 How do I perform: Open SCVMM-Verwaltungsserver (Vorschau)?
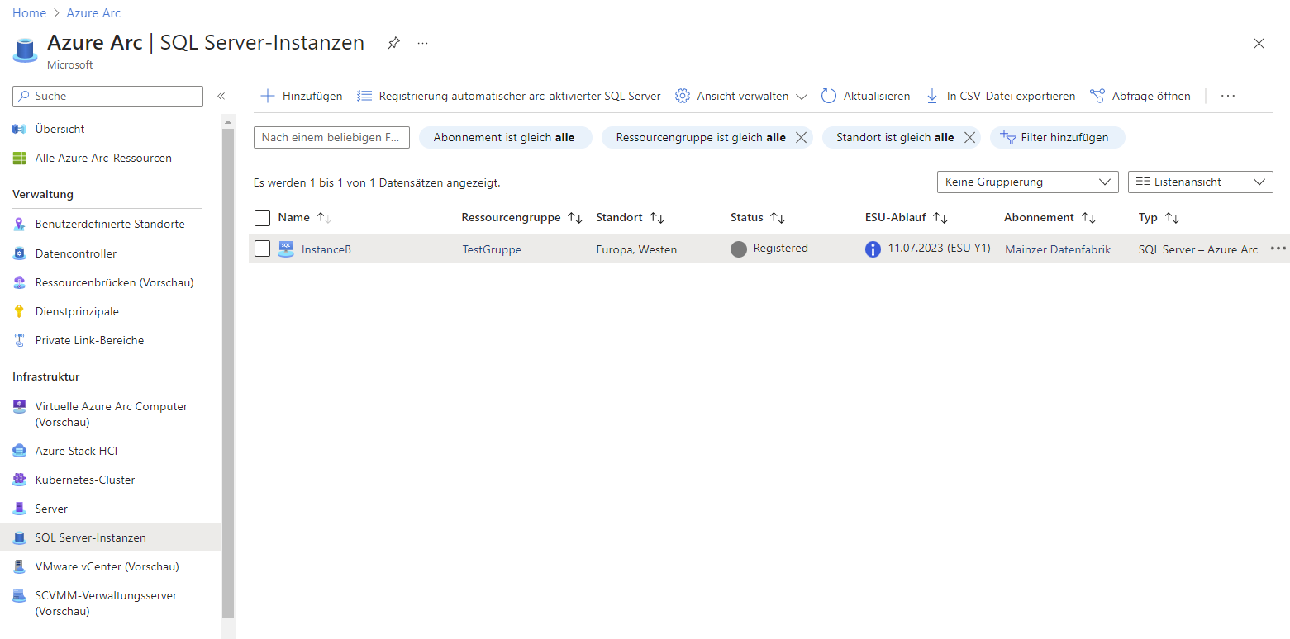click(x=107, y=603)
